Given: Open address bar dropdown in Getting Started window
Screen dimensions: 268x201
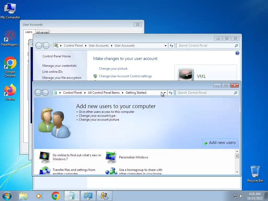Looking at the screenshot, I should click(165, 93).
